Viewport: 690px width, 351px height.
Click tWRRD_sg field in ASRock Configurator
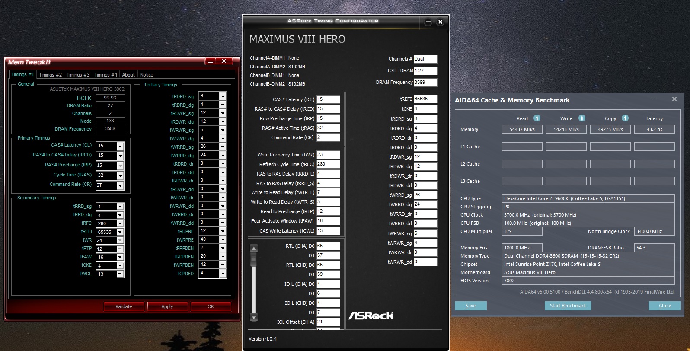pos(425,195)
